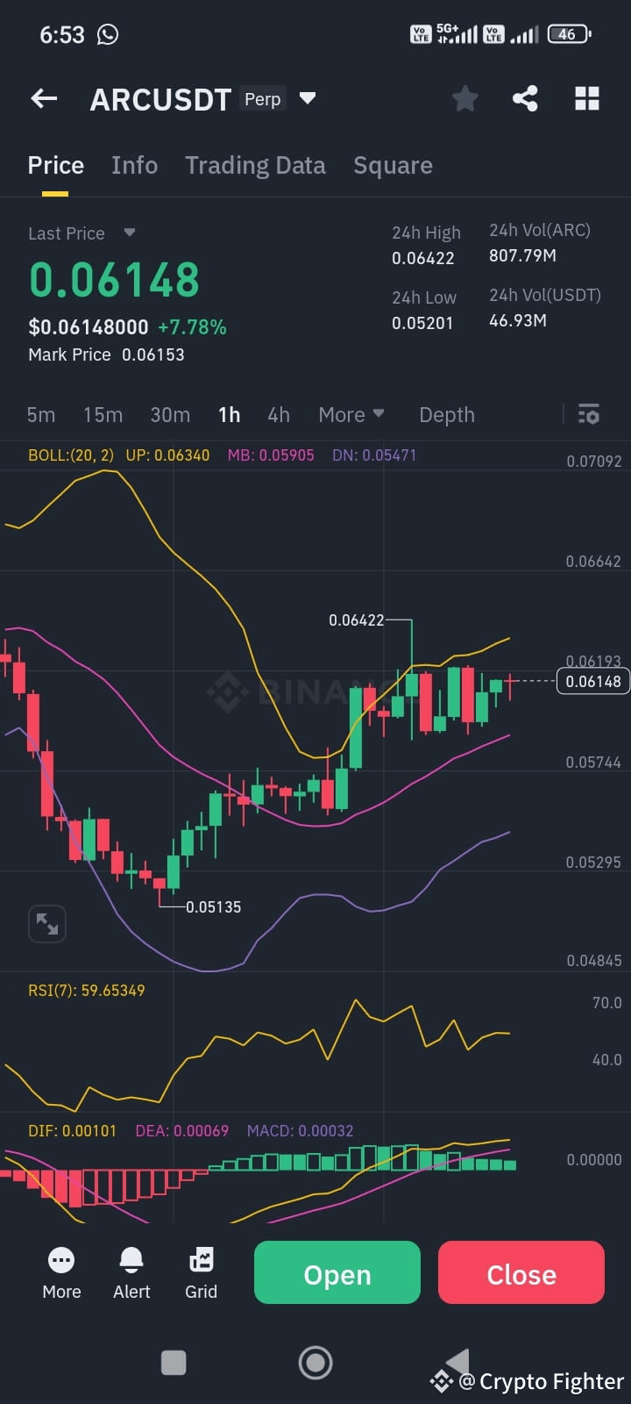
Task: Open chart indicator settings icon beside Depth
Action: tap(588, 413)
